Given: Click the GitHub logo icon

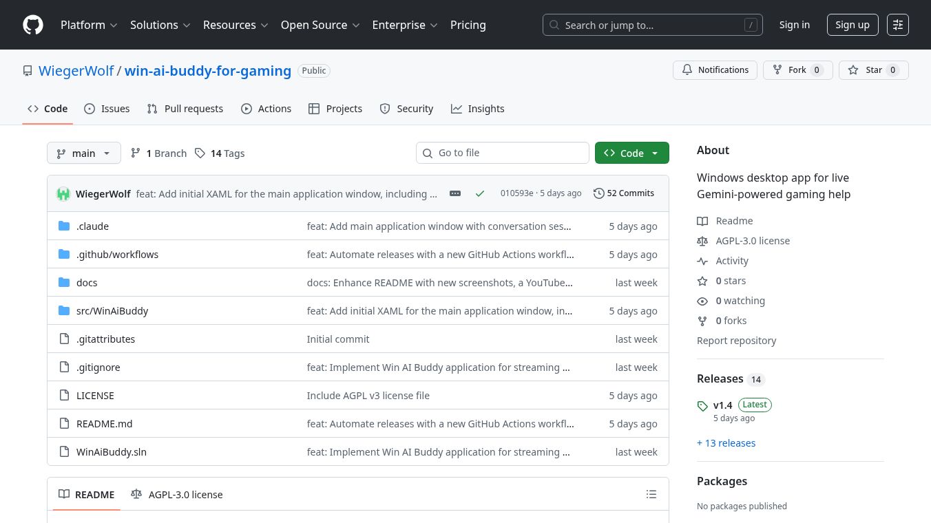Looking at the screenshot, I should coord(33,25).
